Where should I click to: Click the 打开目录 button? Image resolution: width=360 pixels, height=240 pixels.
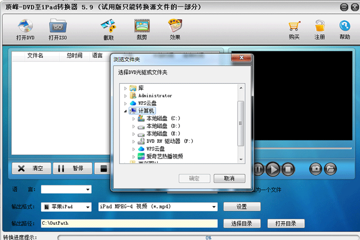pos(286,223)
